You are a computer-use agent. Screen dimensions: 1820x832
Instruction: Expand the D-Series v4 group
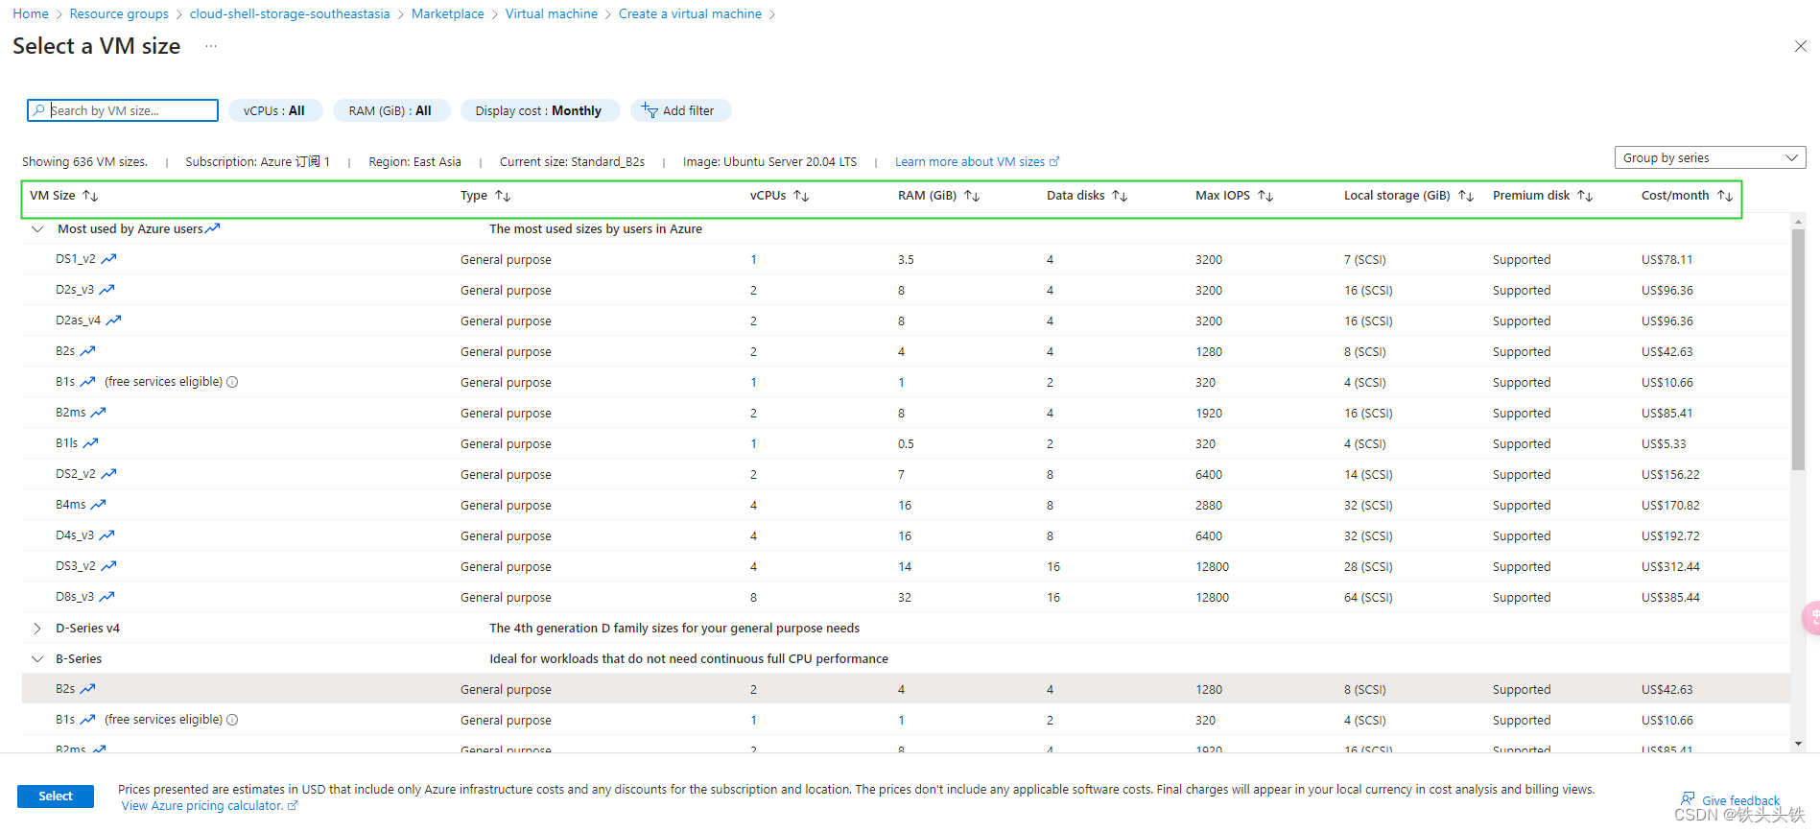(37, 629)
